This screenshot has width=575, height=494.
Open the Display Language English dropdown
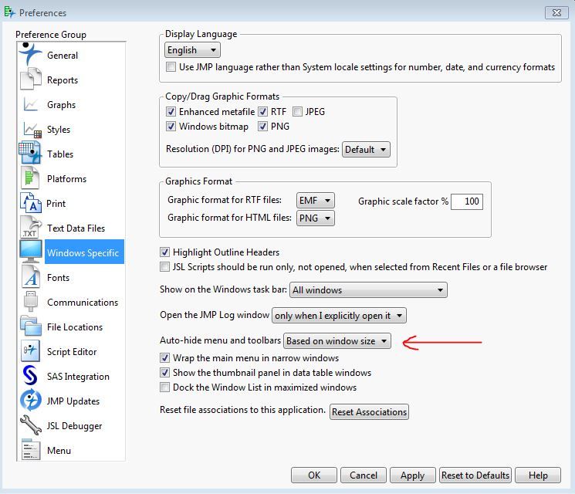coord(192,50)
